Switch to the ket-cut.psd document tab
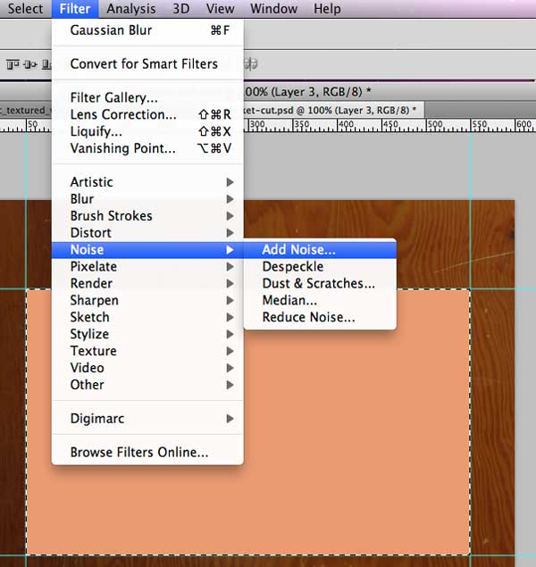Viewport: 536px width, 567px height. [331, 109]
